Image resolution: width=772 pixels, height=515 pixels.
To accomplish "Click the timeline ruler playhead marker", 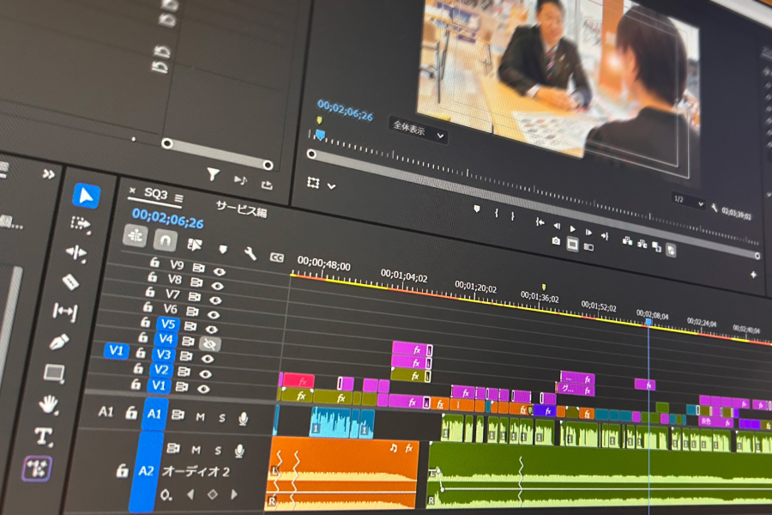I will tap(648, 322).
